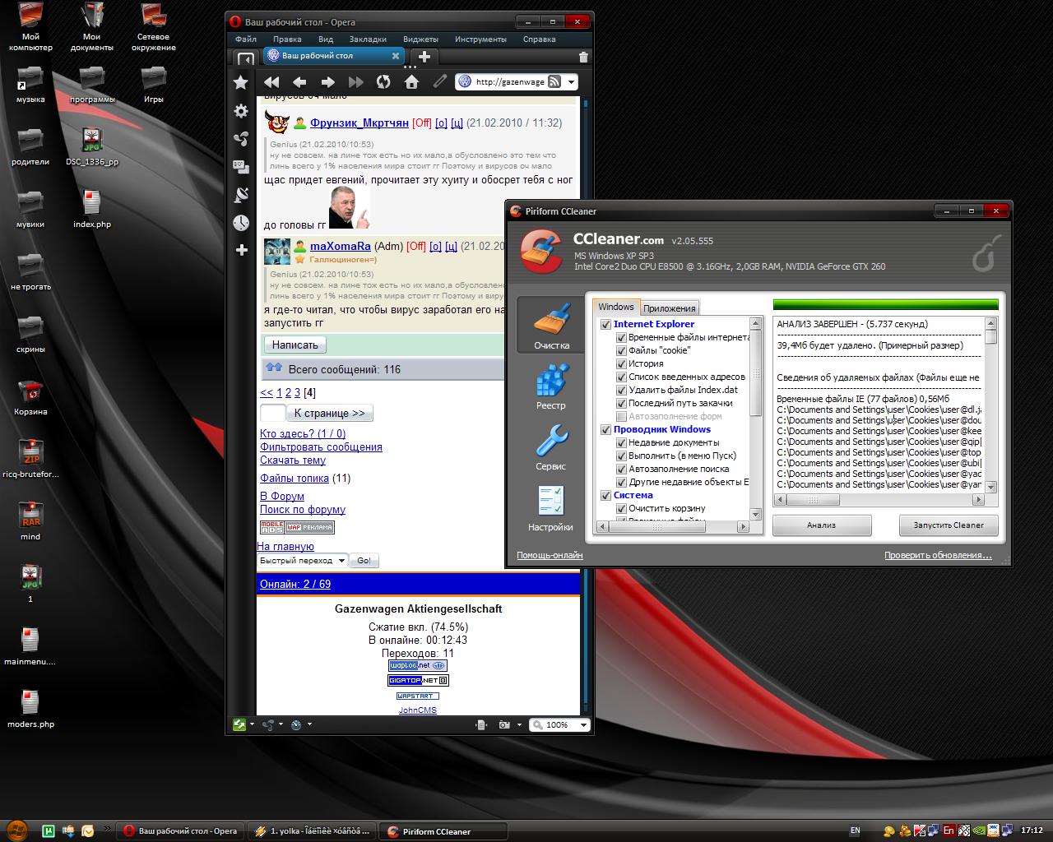Uncheck Файлы "cookie" checkbox
Screen dimensions: 1053x842
tap(622, 350)
